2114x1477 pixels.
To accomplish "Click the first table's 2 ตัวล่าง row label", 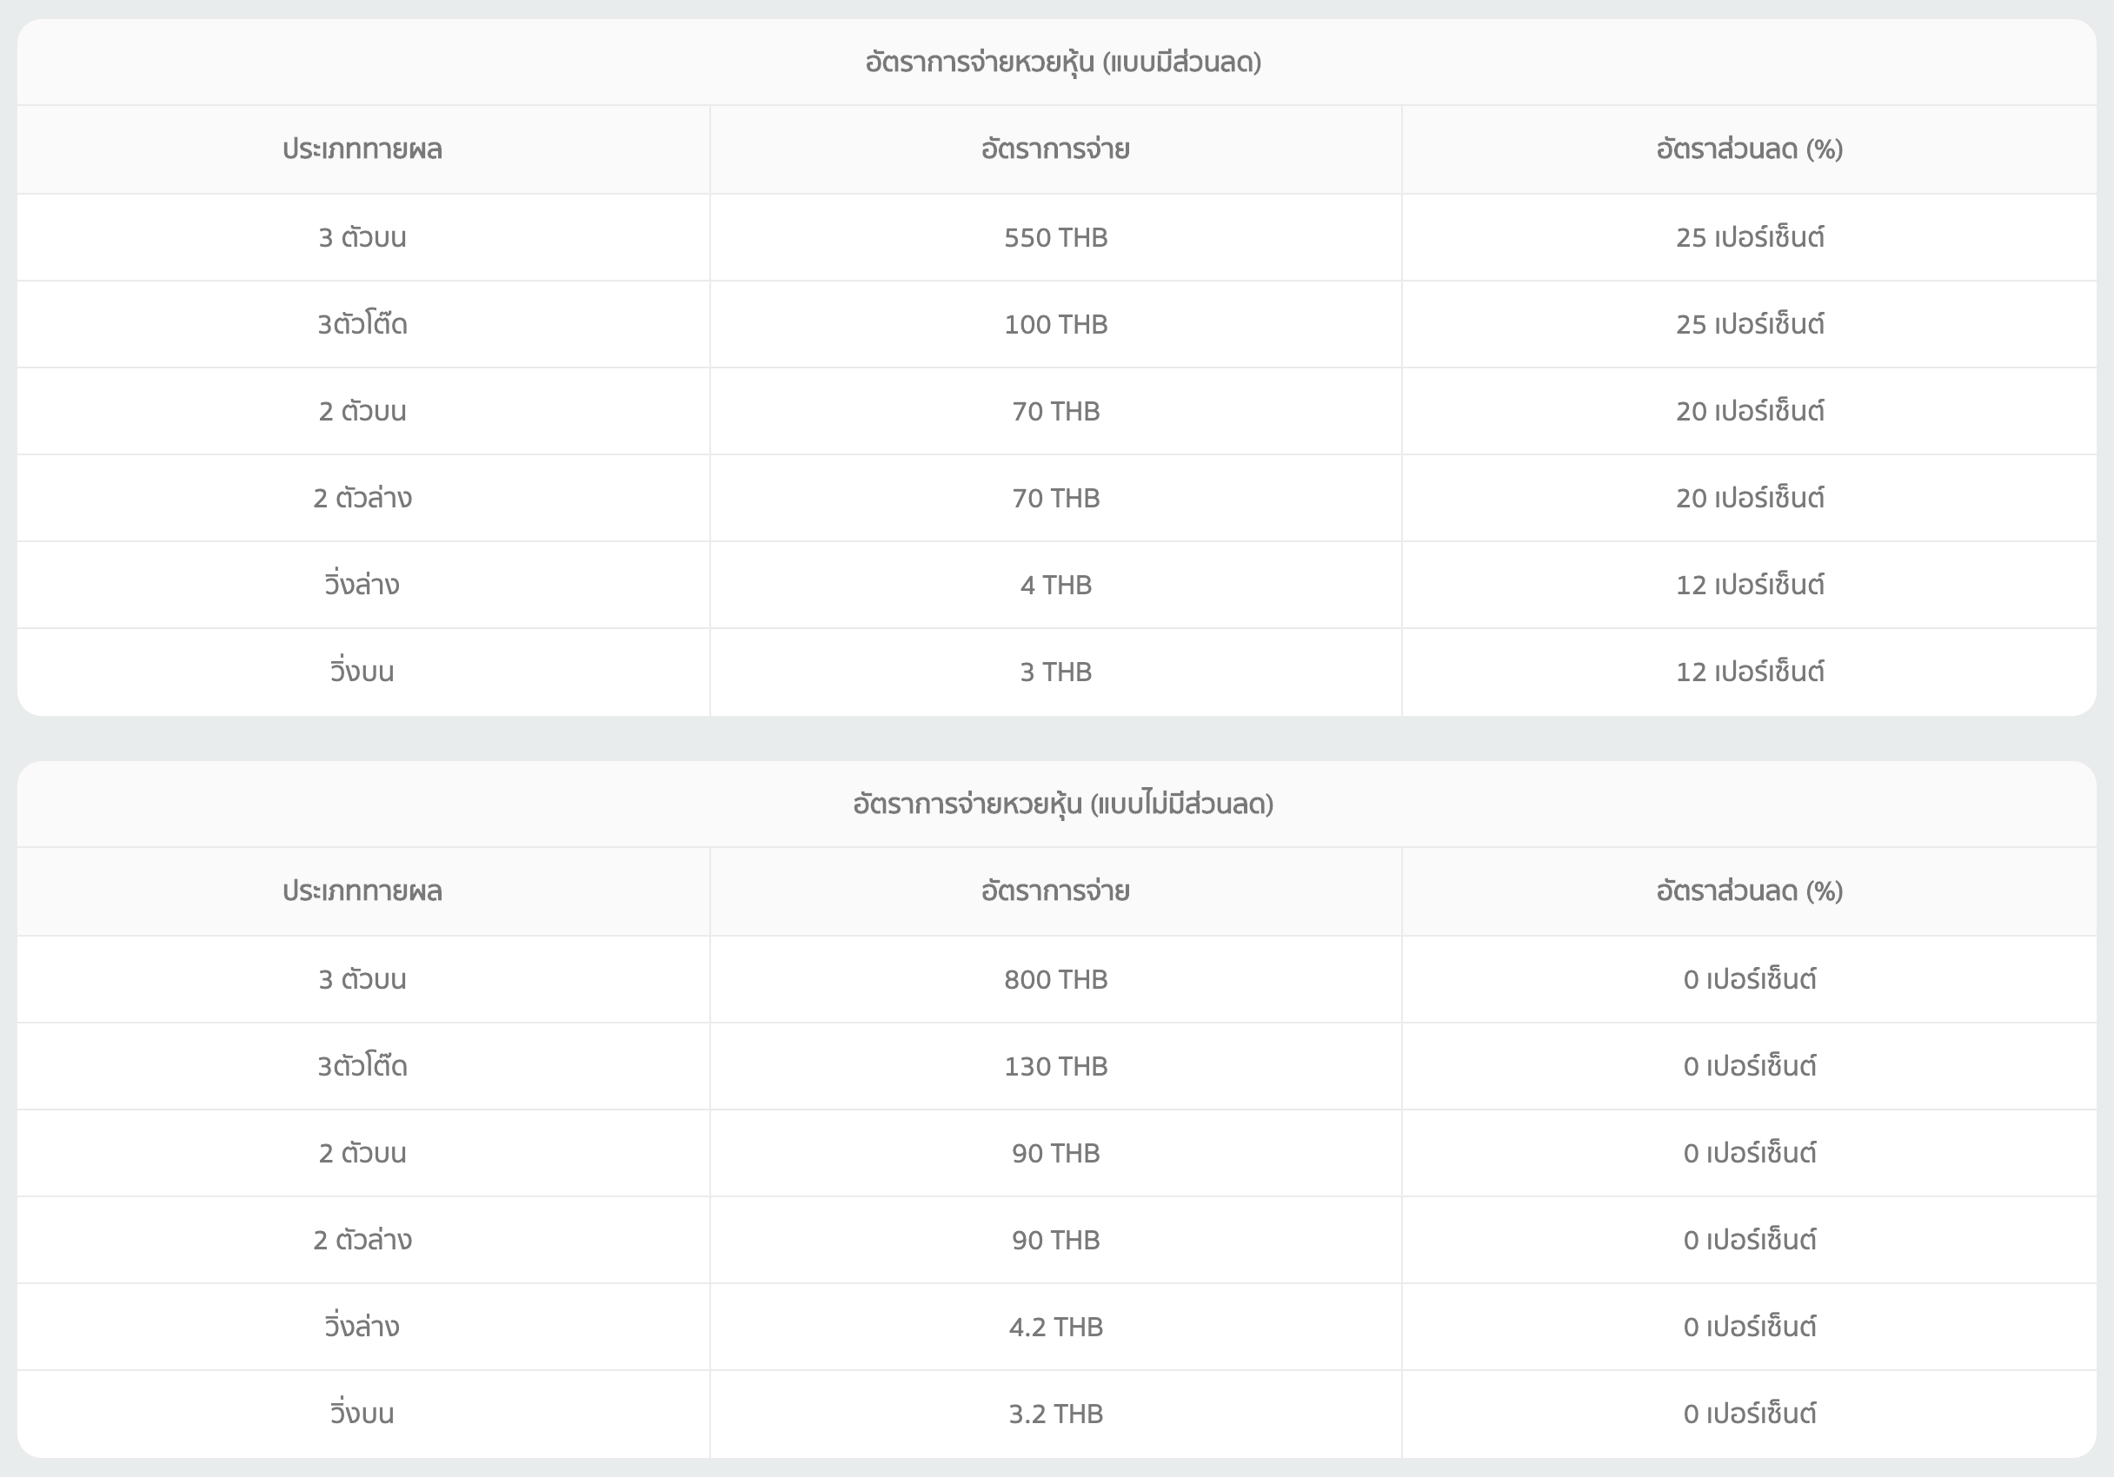I will [362, 498].
